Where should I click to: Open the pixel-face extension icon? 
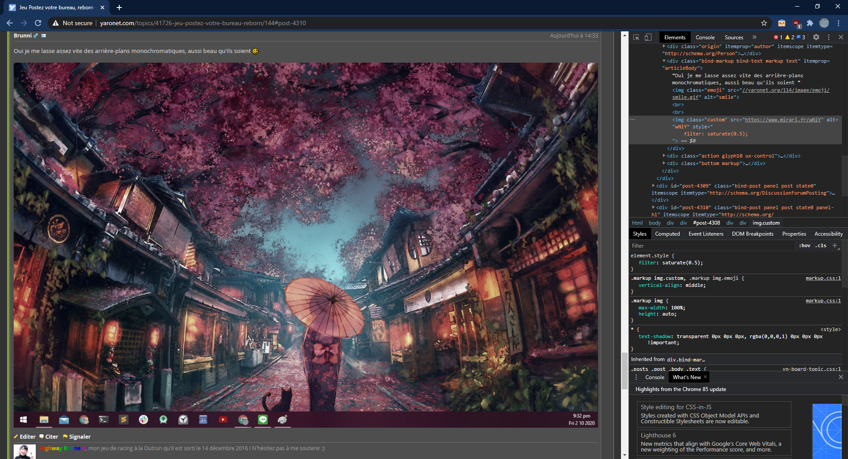click(782, 23)
